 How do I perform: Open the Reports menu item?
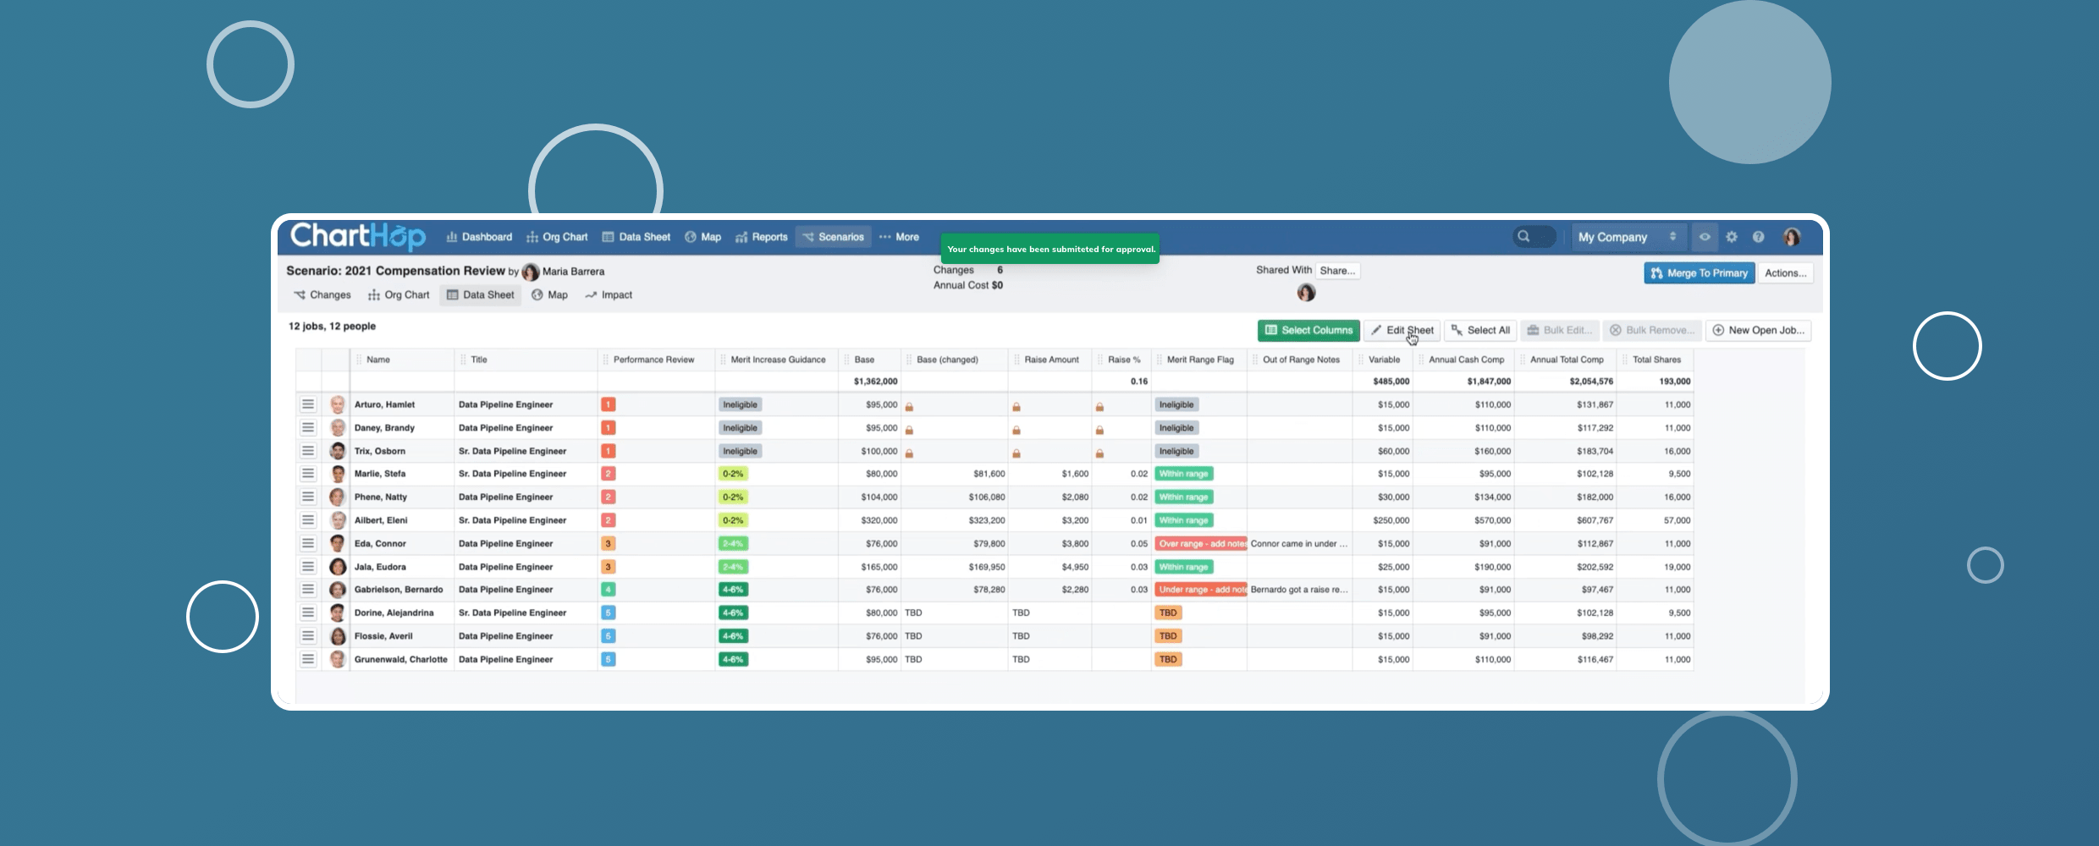pyautogui.click(x=762, y=237)
